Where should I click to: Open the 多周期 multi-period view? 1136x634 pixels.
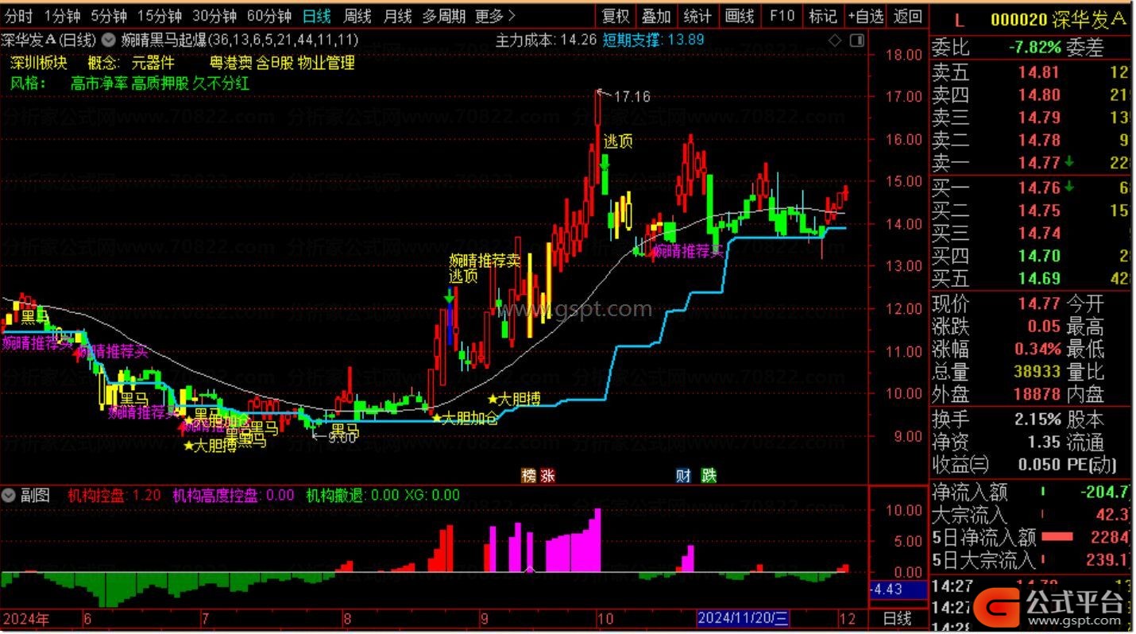coord(444,15)
